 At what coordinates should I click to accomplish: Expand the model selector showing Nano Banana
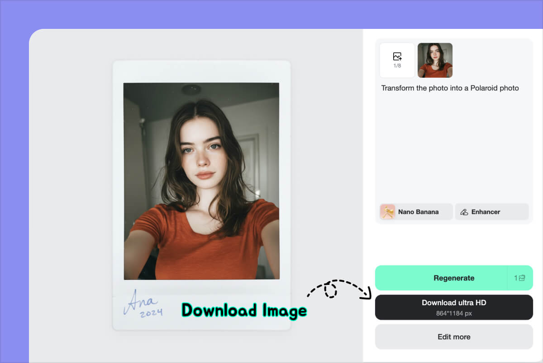[414, 212]
